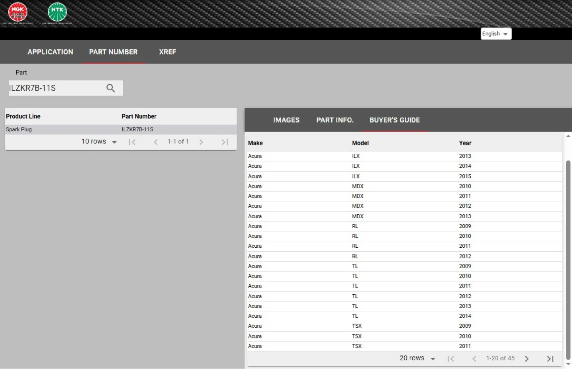This screenshot has width=572, height=369.
Task: Select the Spark Plug product row
Action: (121, 130)
